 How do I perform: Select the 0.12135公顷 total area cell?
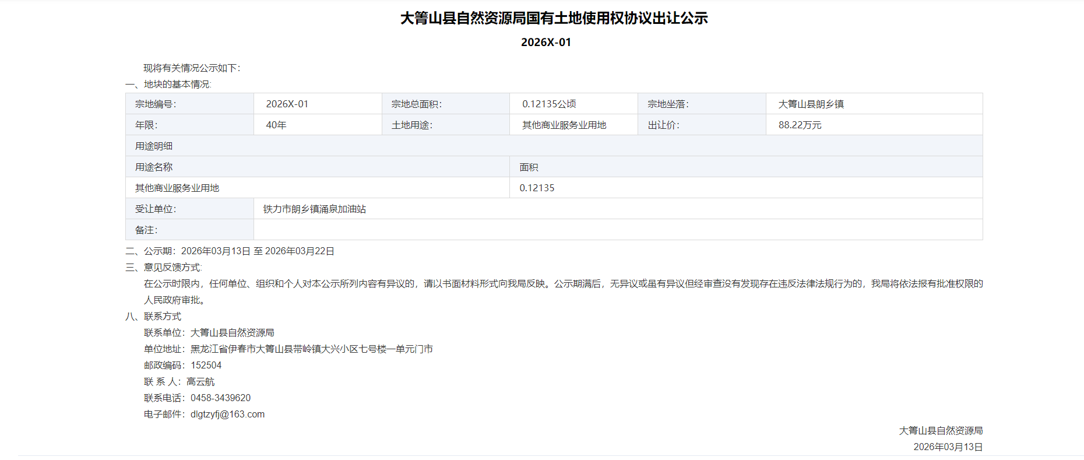click(549, 104)
